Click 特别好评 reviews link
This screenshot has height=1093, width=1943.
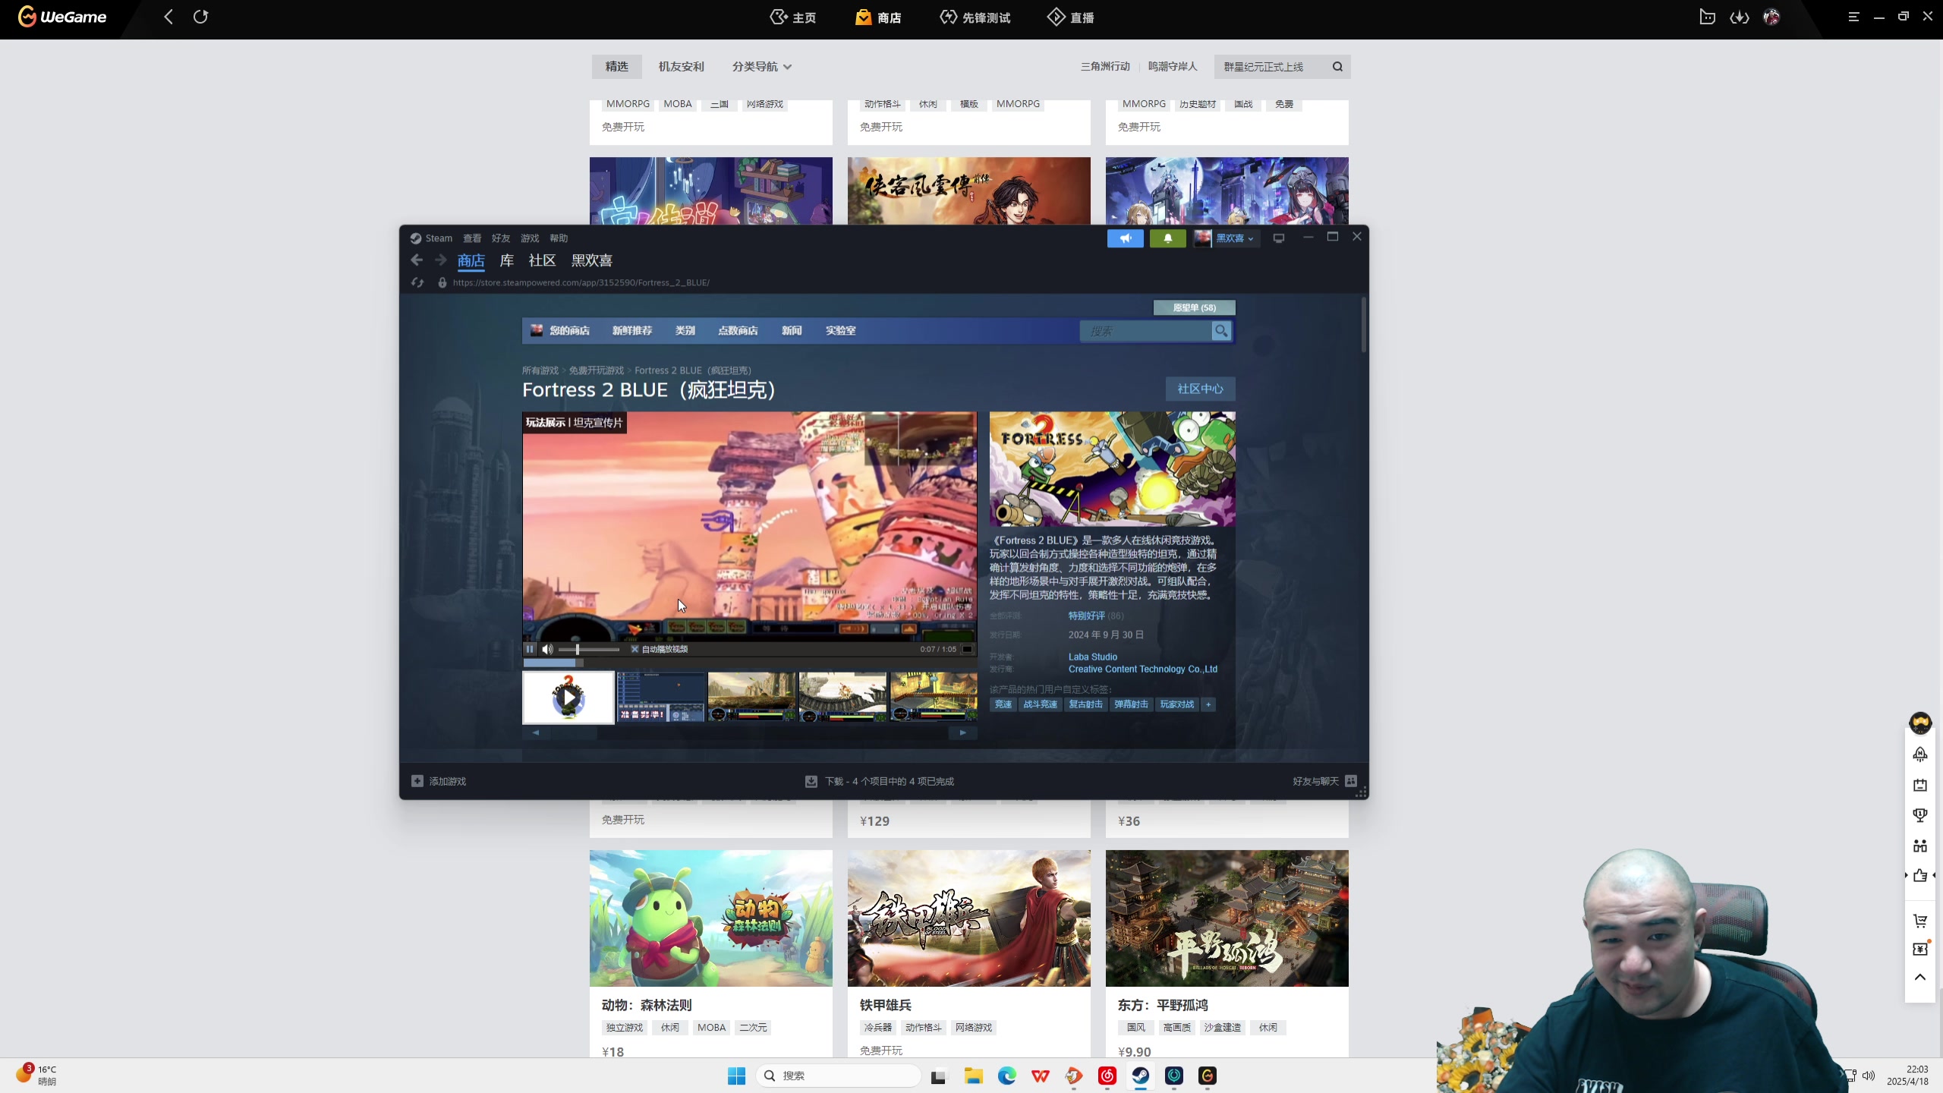pyautogui.click(x=1087, y=616)
